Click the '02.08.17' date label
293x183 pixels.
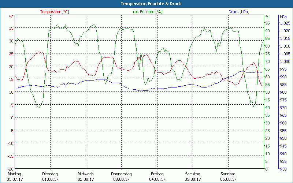(x=86, y=179)
